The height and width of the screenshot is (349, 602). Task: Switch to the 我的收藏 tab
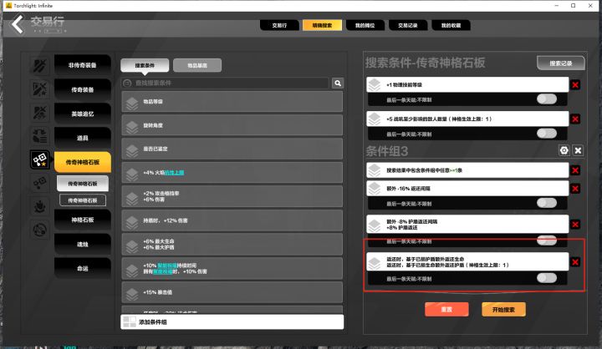click(451, 25)
